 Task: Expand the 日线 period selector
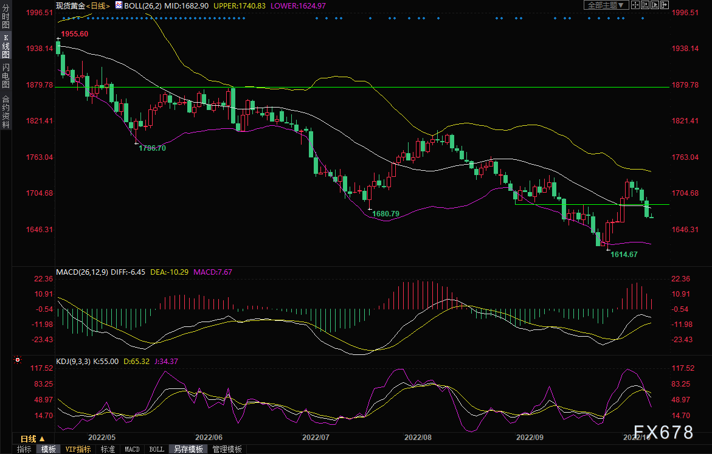pyautogui.click(x=32, y=438)
